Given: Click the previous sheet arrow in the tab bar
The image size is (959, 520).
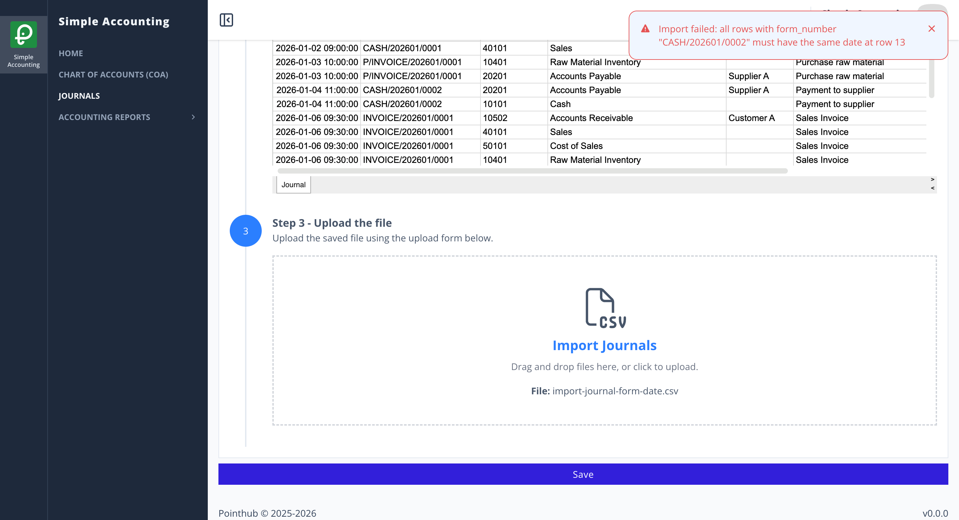Looking at the screenshot, I should pos(932,188).
